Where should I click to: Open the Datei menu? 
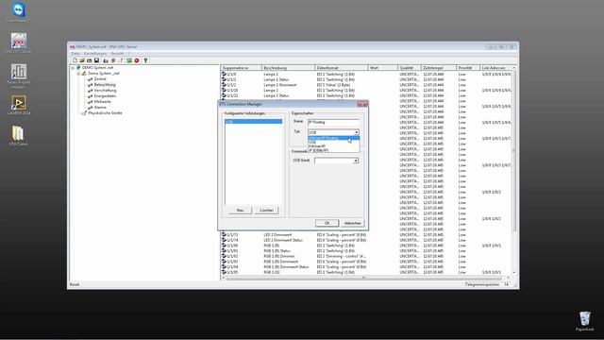click(x=75, y=54)
